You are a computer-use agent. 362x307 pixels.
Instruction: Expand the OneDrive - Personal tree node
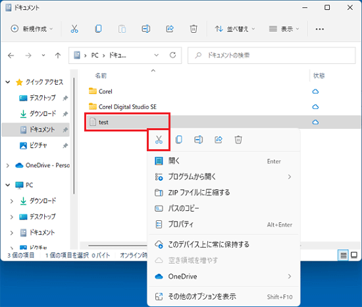coord(8,166)
